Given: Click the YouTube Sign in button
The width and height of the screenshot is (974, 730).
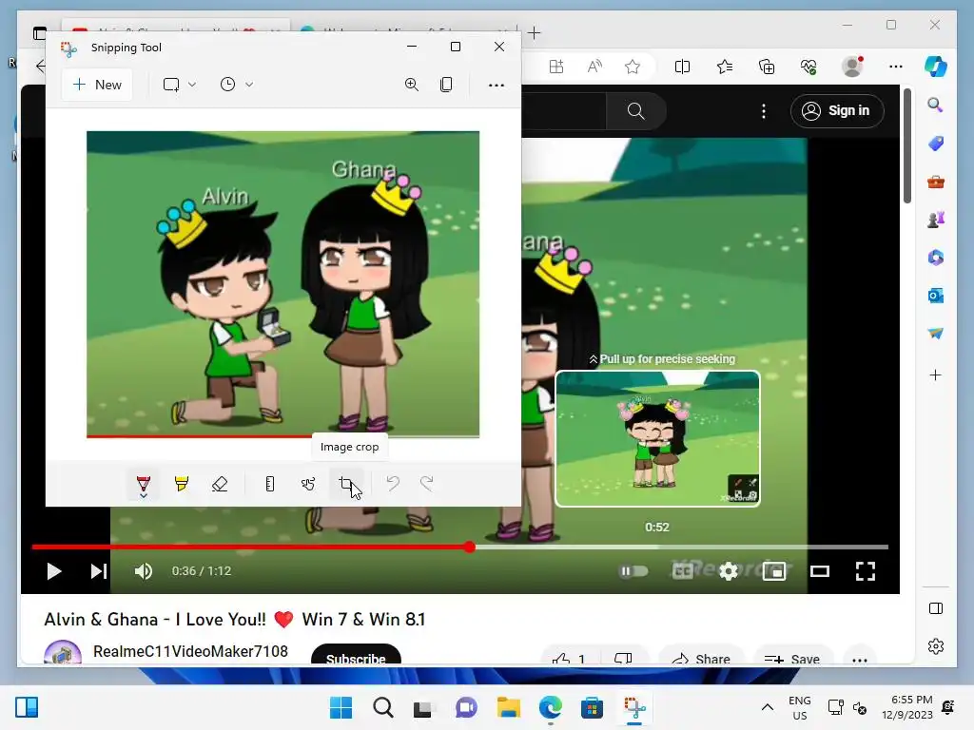Looking at the screenshot, I should pos(837,111).
